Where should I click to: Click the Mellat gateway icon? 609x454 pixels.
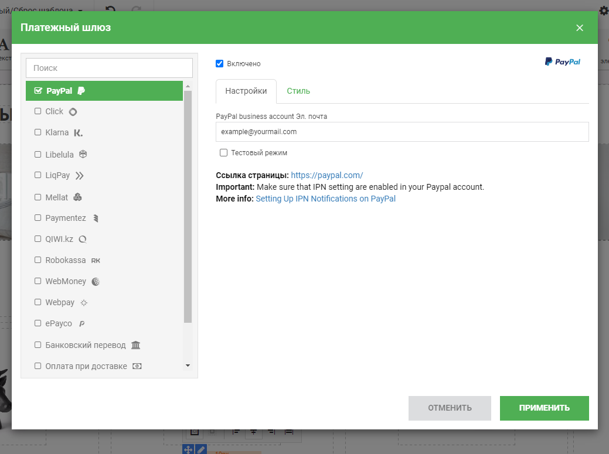77,197
